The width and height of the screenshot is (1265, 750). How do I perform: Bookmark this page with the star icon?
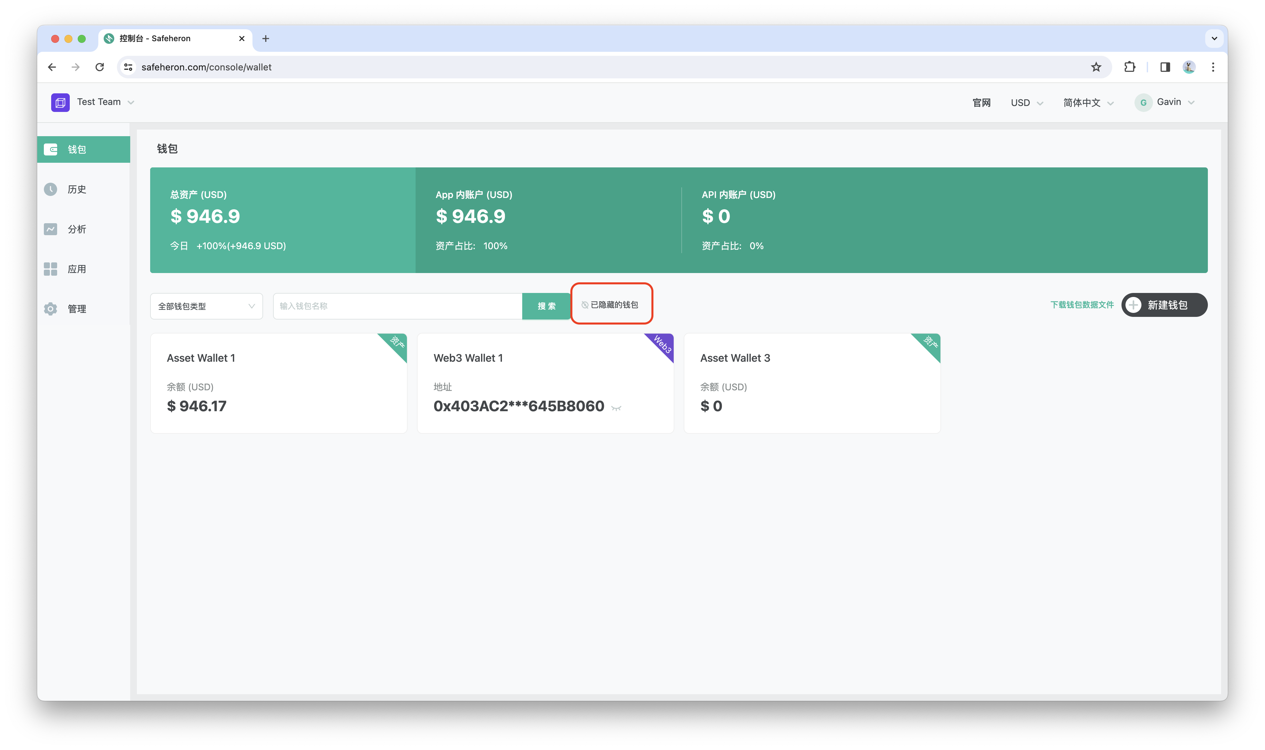(x=1096, y=67)
